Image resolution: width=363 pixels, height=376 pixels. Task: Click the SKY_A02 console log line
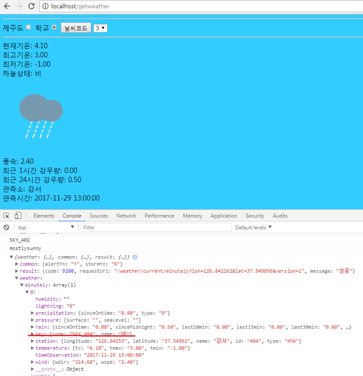tap(20, 240)
